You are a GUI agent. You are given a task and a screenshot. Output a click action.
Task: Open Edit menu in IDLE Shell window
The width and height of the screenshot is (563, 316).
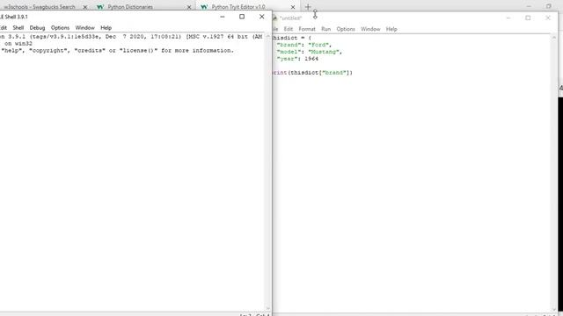[4, 27]
